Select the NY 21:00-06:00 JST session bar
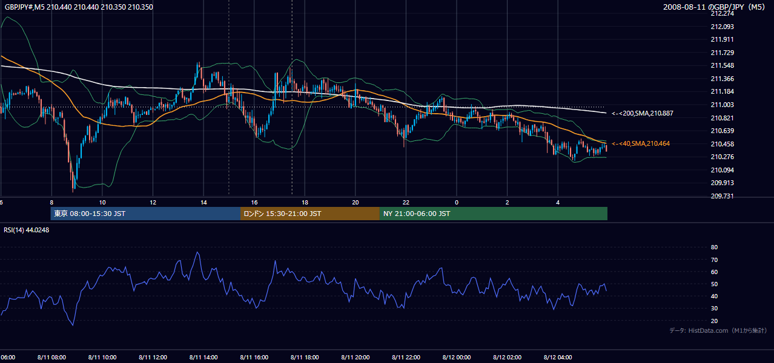Viewport: 774px width, 363px height. (494, 214)
